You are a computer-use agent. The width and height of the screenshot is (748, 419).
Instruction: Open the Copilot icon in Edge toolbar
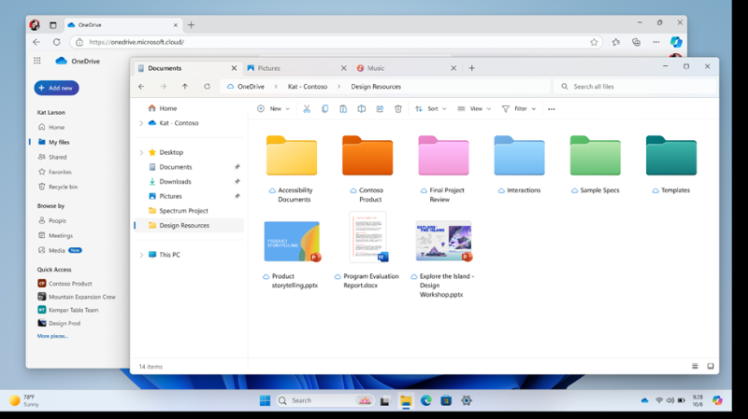676,42
